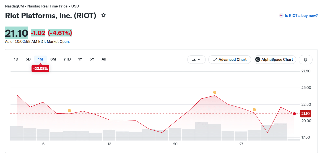Select the 1M time range
Screen dimensions: 320x155
click(x=40, y=59)
